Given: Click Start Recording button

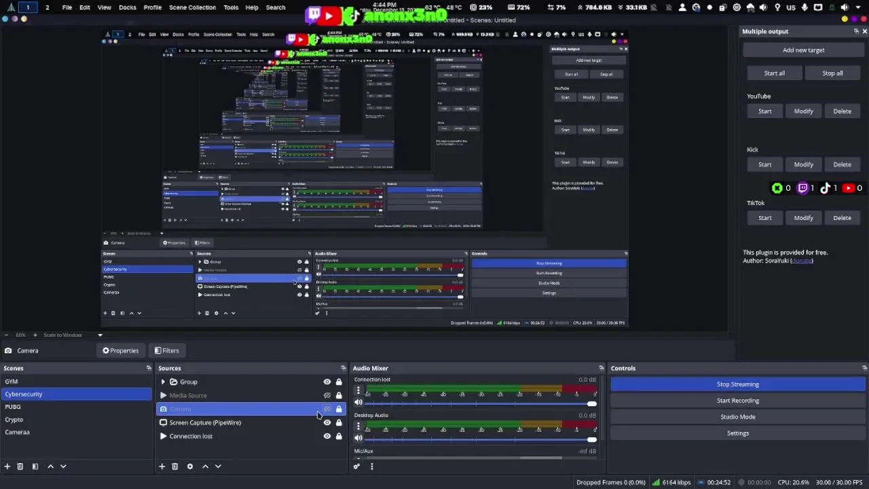Looking at the screenshot, I should click(x=738, y=401).
